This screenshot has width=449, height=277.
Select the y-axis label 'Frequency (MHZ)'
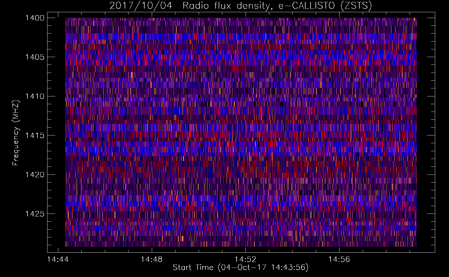(16, 133)
